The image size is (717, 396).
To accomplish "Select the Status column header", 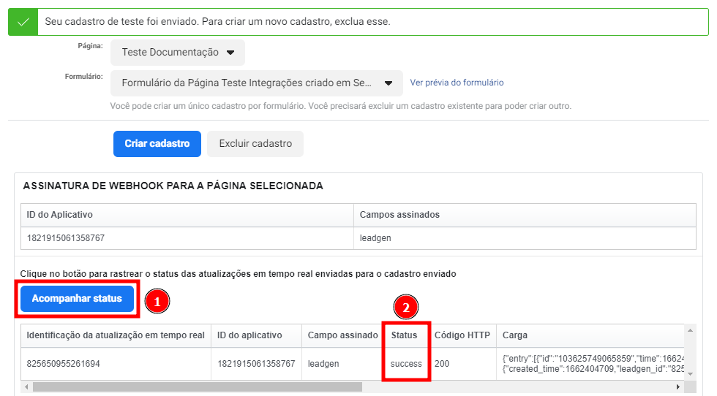I will pyautogui.click(x=404, y=335).
